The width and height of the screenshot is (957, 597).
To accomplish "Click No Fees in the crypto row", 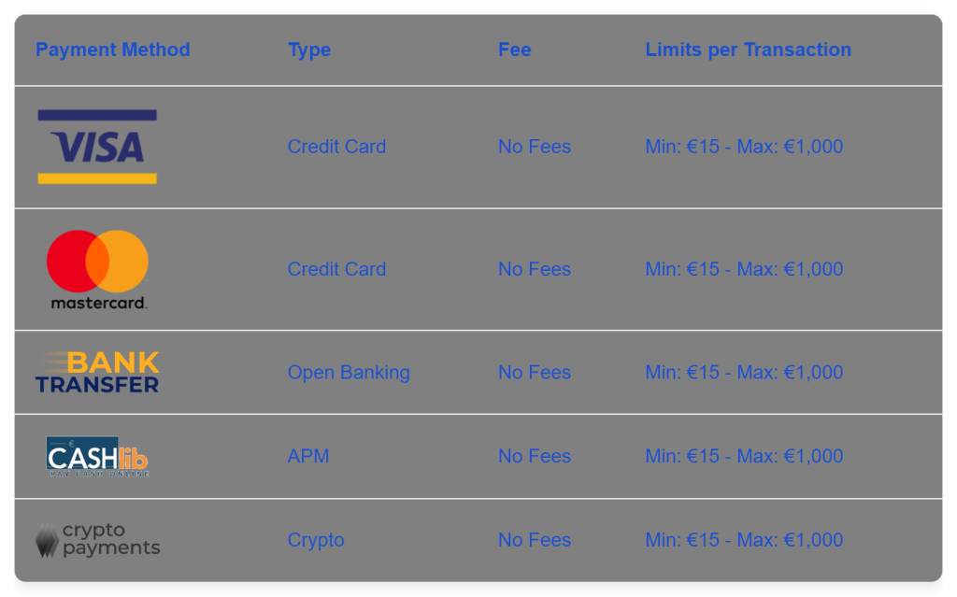I will (x=534, y=540).
